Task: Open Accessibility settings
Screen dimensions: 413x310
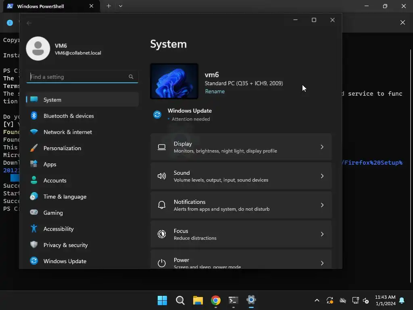Action: (82, 229)
